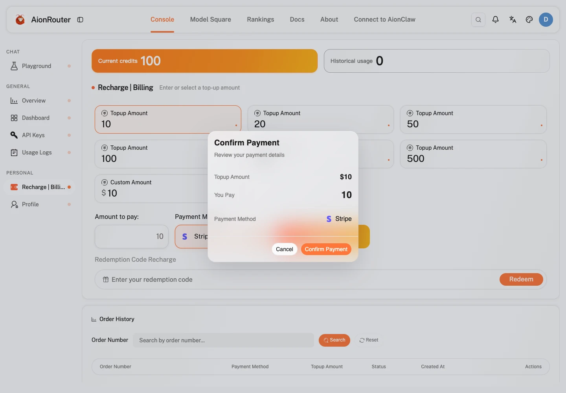Open Usage Logs in sidebar

pyautogui.click(x=39, y=152)
